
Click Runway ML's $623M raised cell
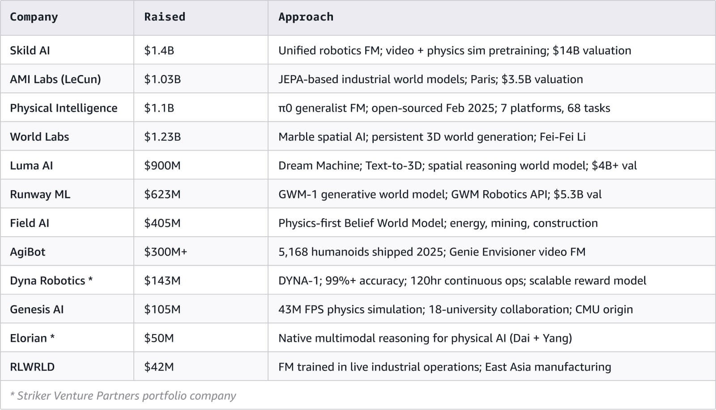[162, 194]
